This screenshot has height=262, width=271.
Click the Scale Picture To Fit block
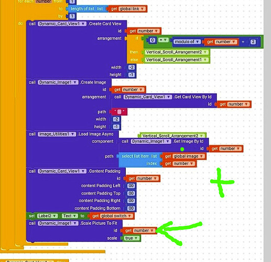(x=74, y=230)
